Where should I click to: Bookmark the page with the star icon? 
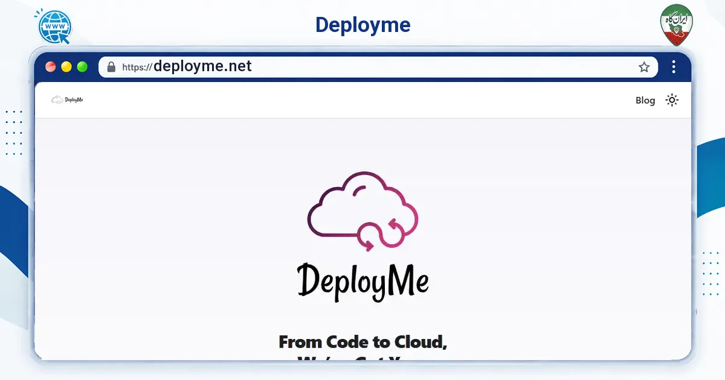[x=644, y=67]
